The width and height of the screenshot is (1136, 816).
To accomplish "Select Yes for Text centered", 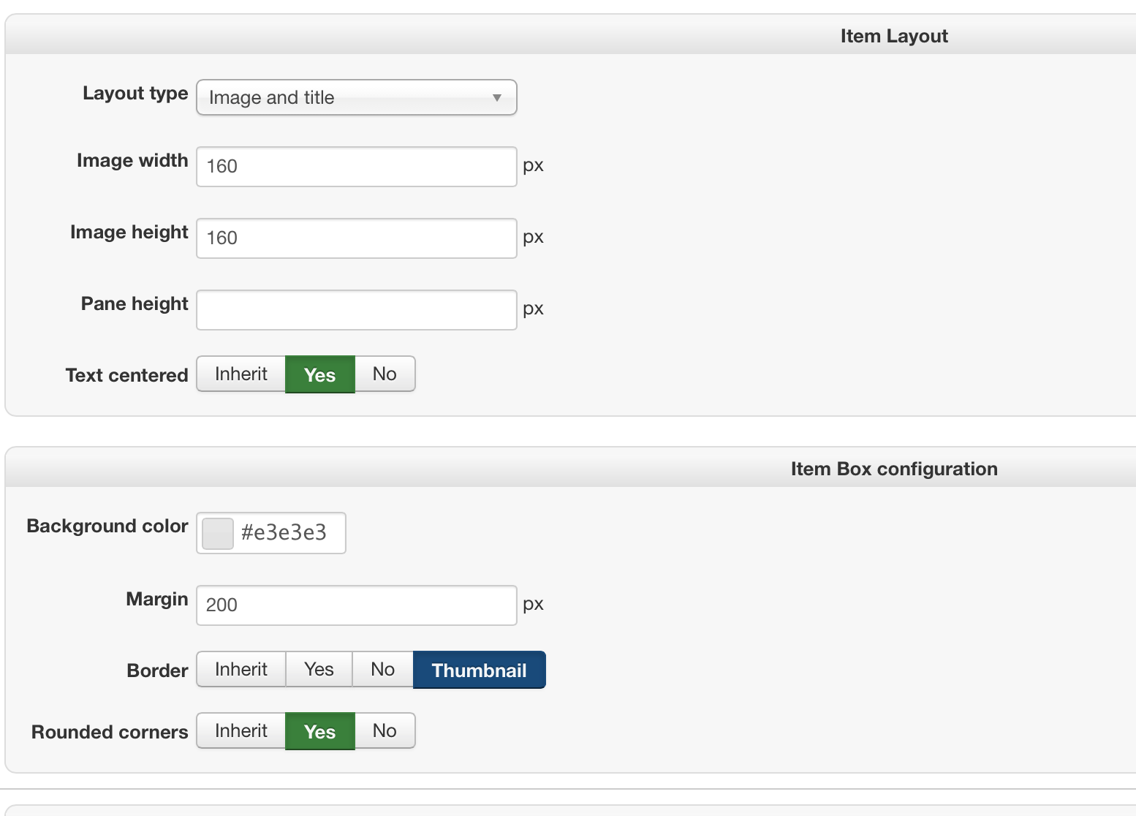I will [x=319, y=374].
